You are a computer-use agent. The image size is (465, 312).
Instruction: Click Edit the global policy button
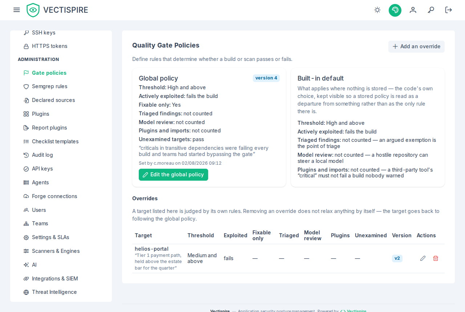[x=173, y=175]
